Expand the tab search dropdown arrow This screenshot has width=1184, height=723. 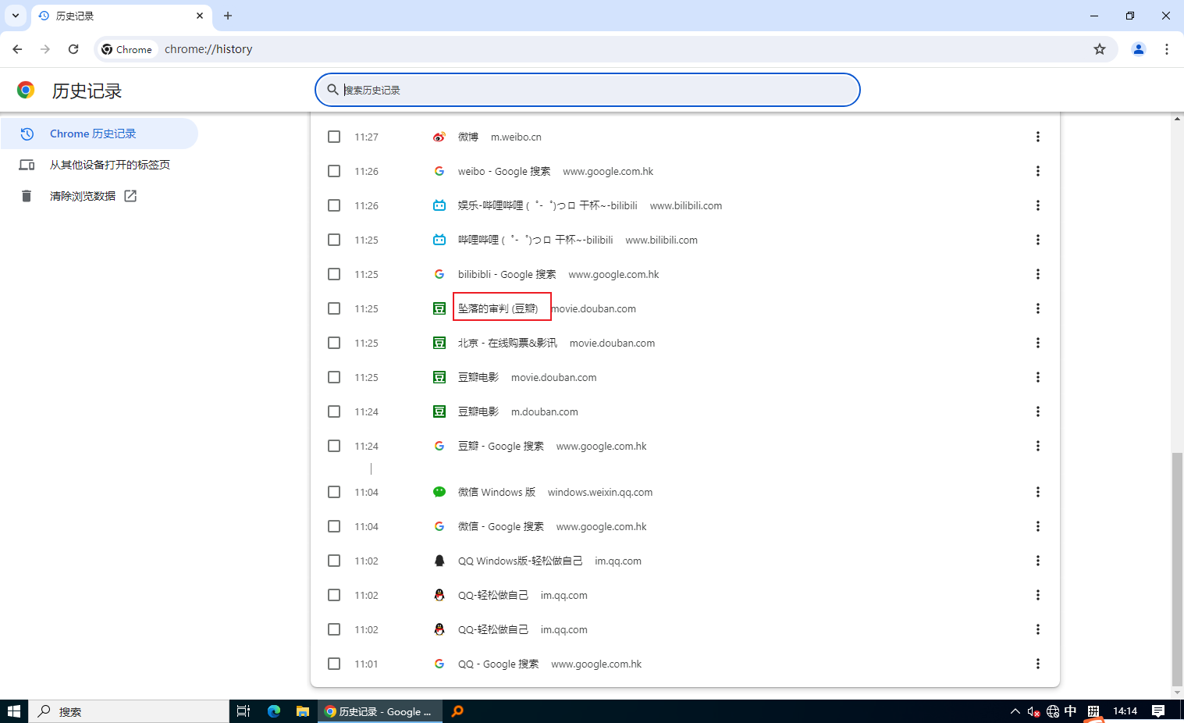click(x=16, y=16)
